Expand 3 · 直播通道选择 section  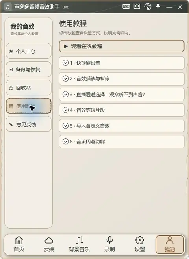[x=122, y=94]
